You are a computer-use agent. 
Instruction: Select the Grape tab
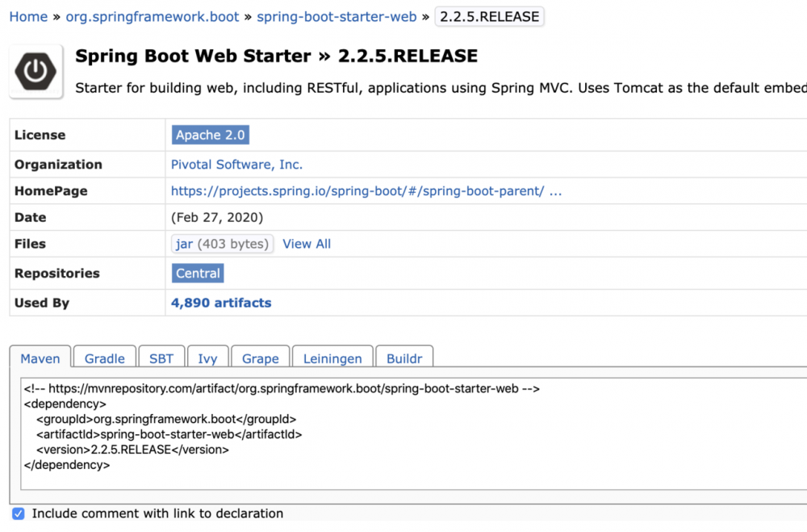(260, 358)
